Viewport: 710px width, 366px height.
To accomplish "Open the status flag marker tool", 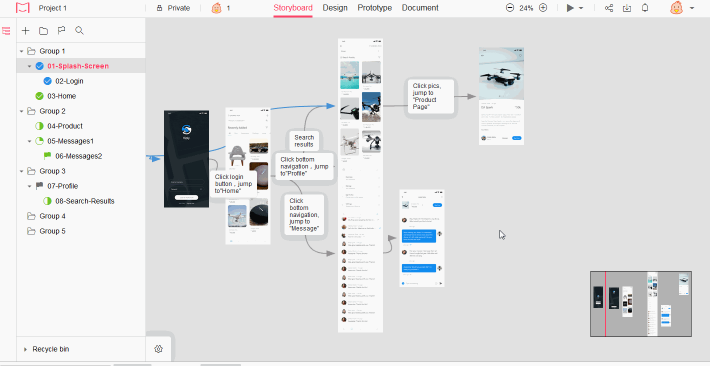I will pos(61,30).
